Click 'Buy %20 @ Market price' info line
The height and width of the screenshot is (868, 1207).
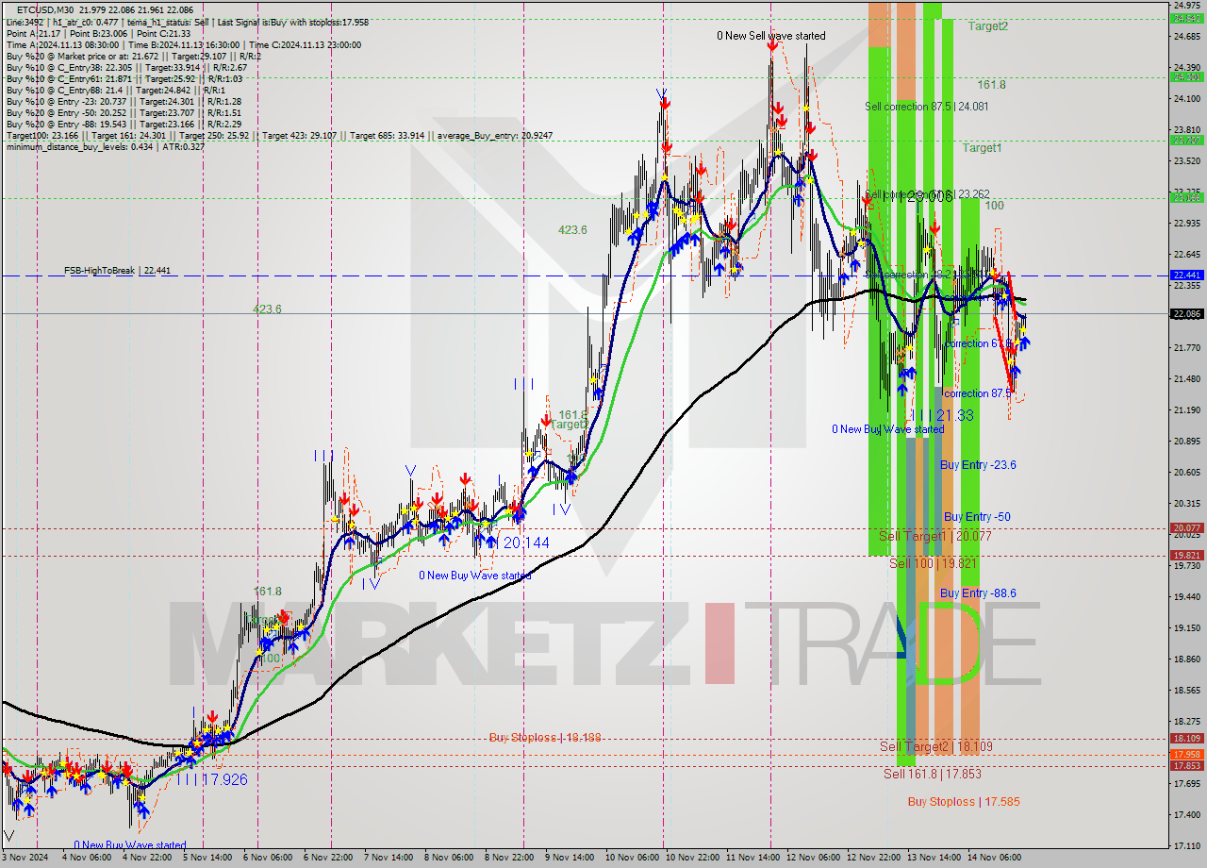134,57
